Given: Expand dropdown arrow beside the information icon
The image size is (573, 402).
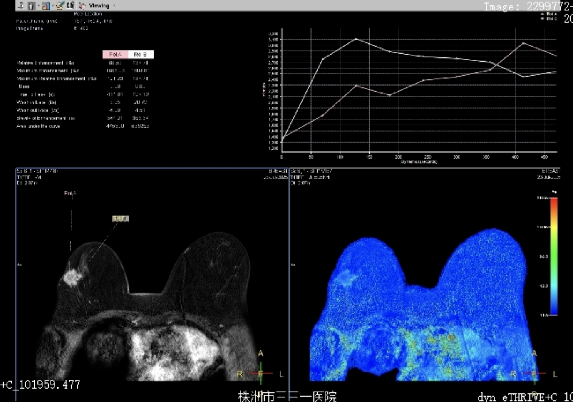Looking at the screenshot, I should click(38, 6).
